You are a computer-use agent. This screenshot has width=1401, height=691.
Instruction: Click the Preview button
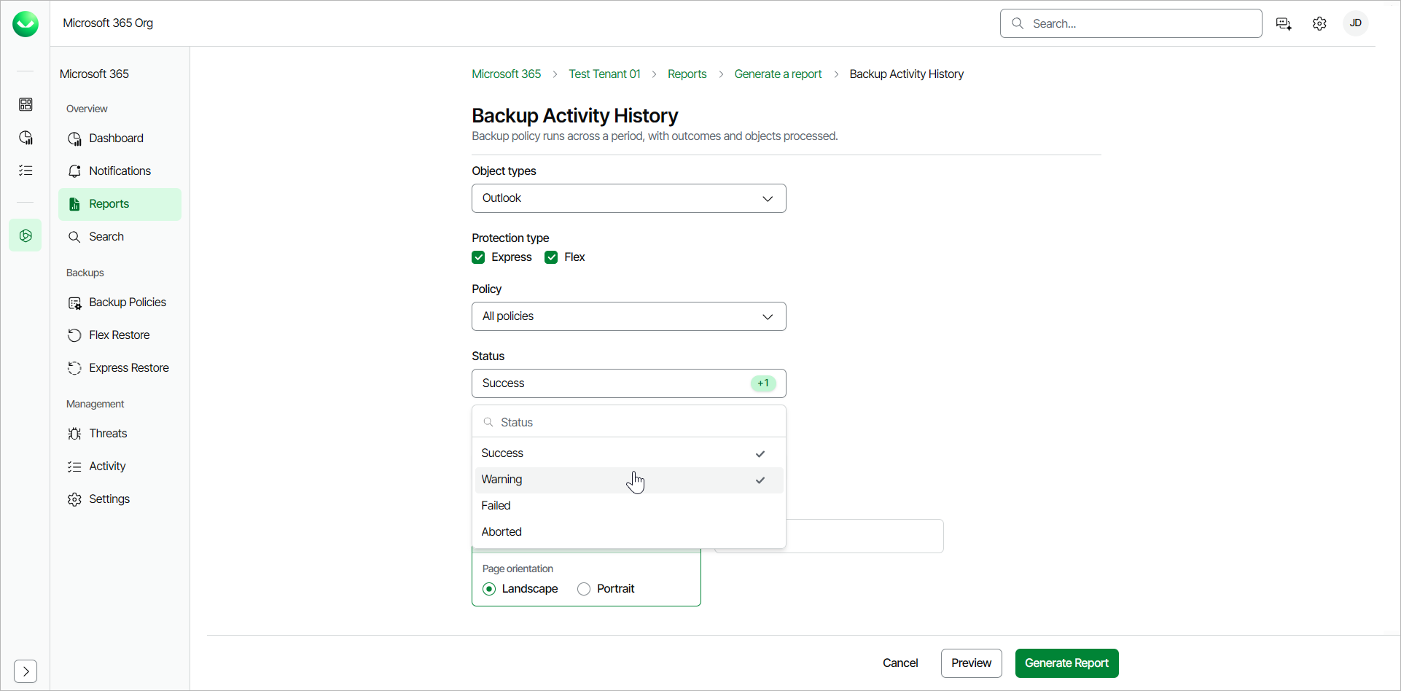pyautogui.click(x=972, y=663)
